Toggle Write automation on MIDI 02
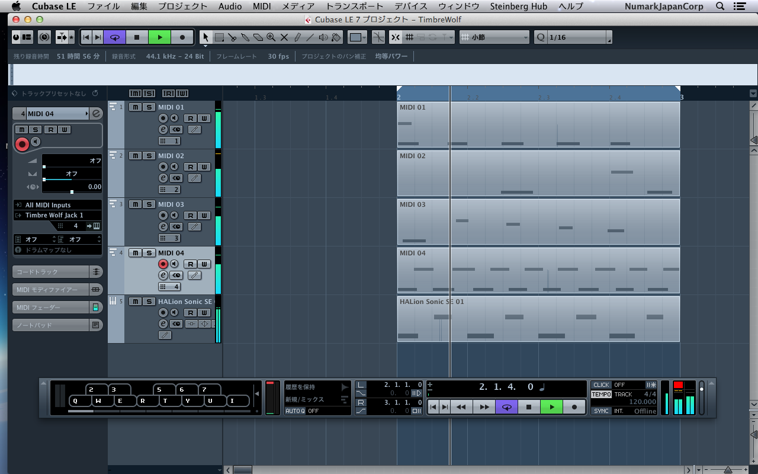This screenshot has width=758, height=474. tap(204, 166)
